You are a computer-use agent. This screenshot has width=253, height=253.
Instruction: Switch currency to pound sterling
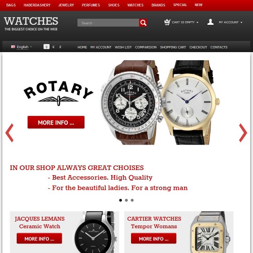pos(60,47)
